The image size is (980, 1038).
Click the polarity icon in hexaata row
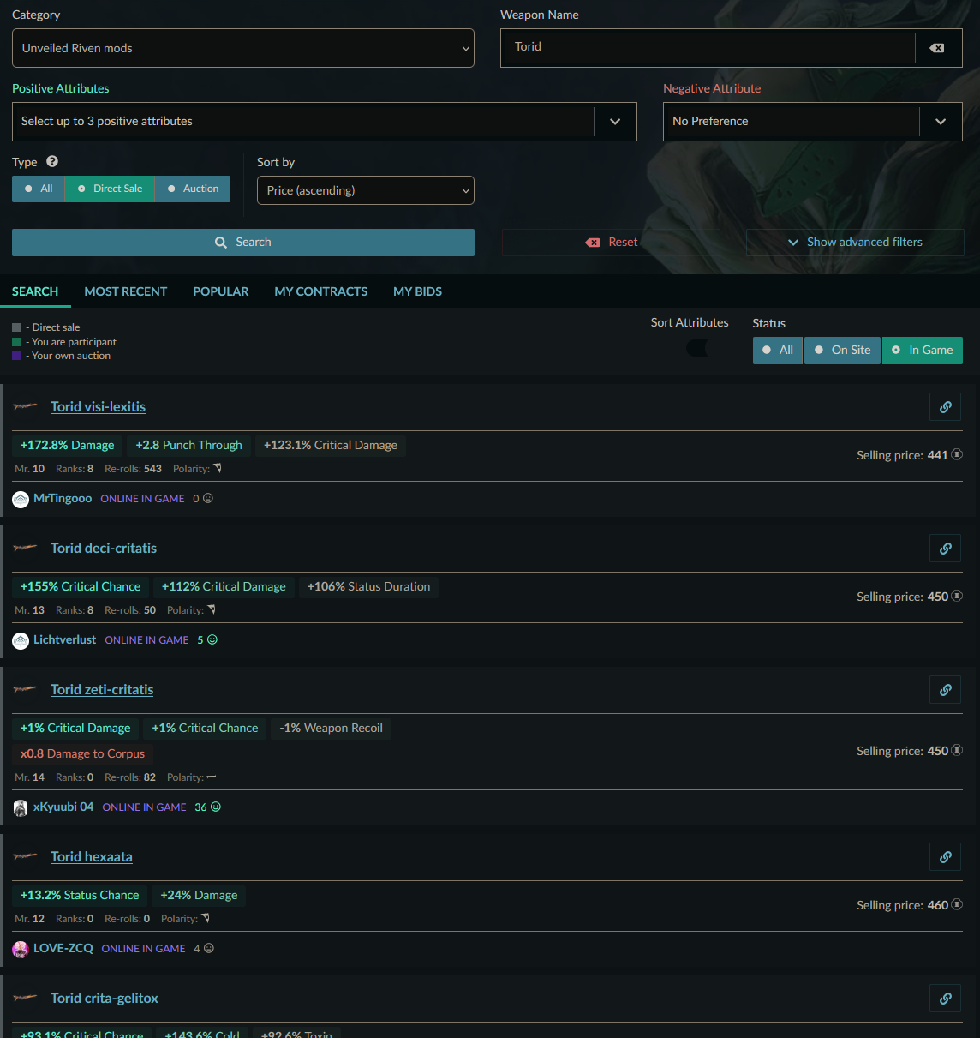click(x=206, y=918)
